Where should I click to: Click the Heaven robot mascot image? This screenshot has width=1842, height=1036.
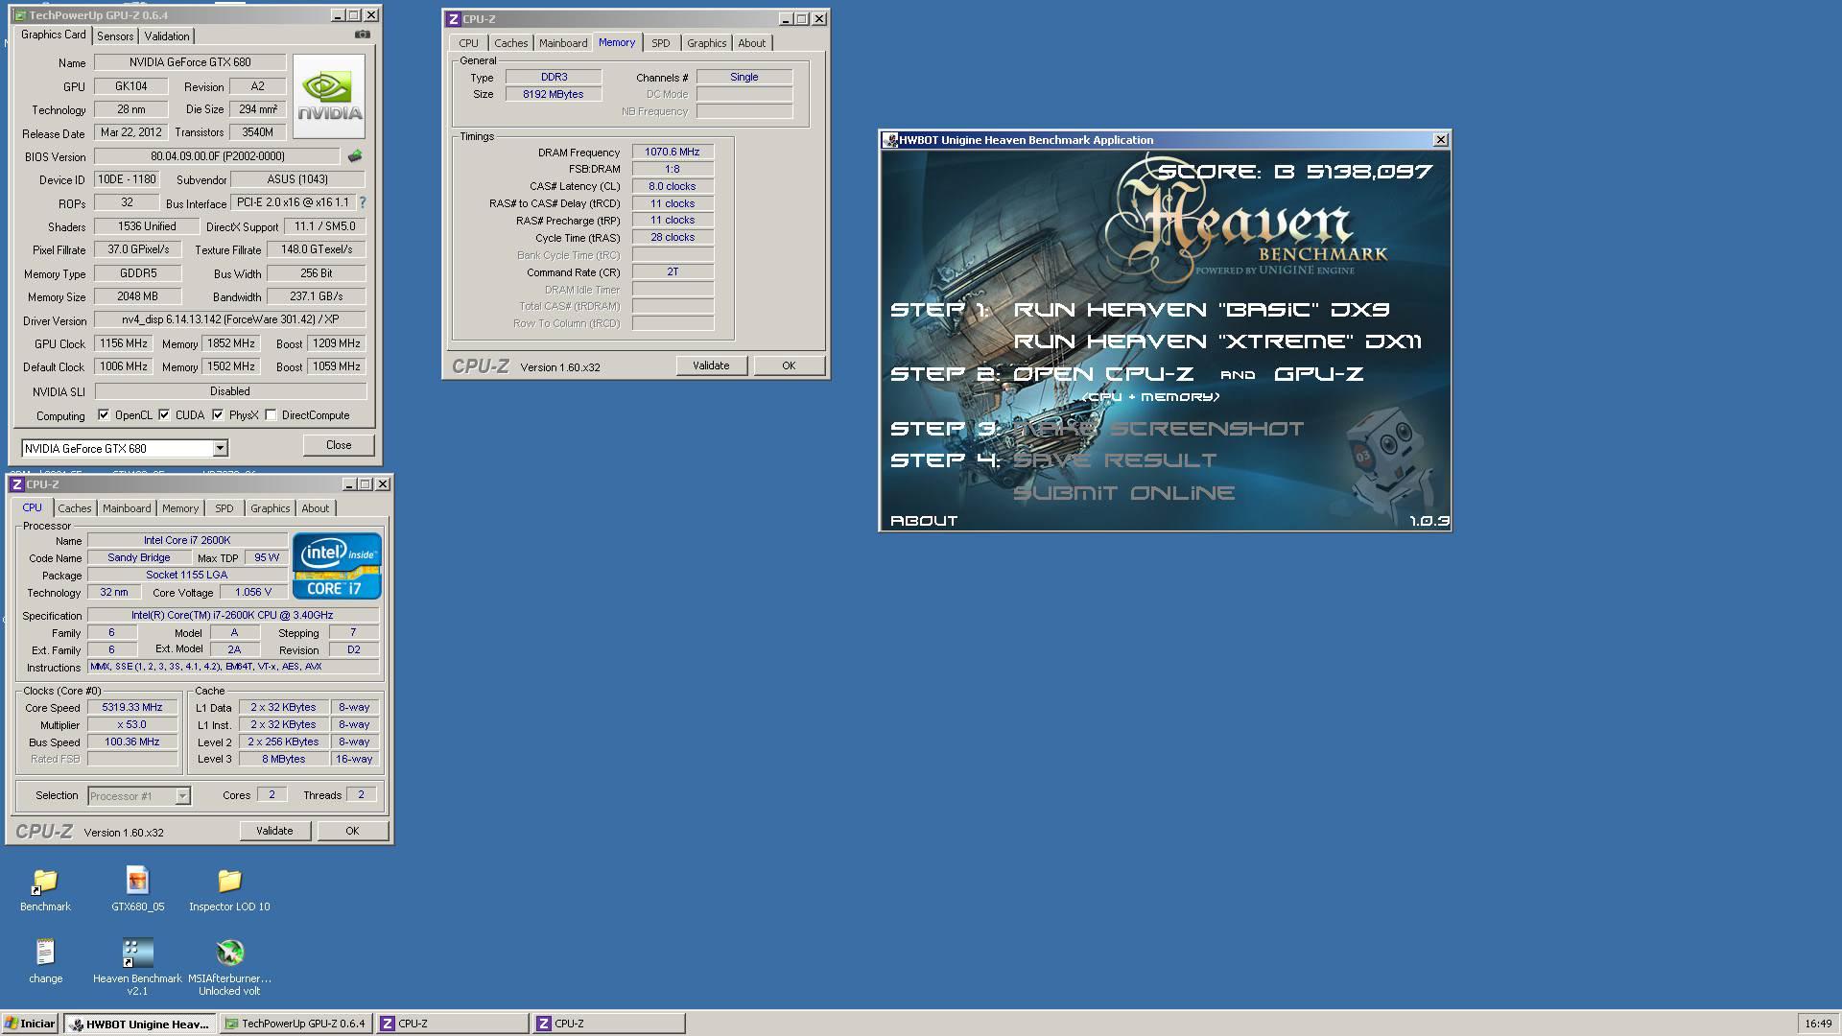[1388, 462]
